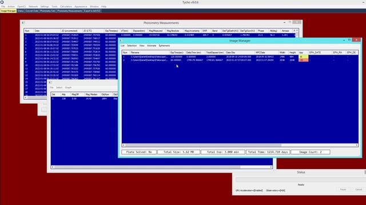Click the Total Time: 1214.710 days field
The width and height of the screenshot is (366, 205).
(268, 152)
